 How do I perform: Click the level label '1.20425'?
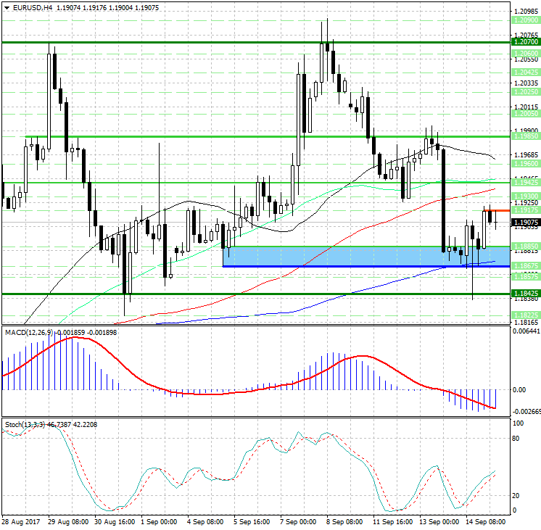pos(526,73)
